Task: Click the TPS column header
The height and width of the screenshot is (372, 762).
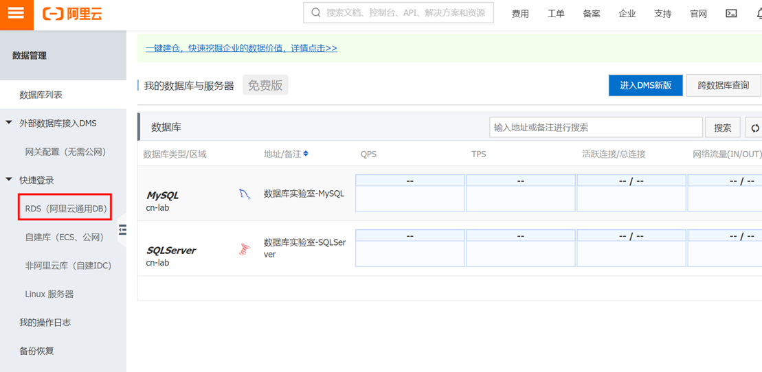Action: click(479, 154)
